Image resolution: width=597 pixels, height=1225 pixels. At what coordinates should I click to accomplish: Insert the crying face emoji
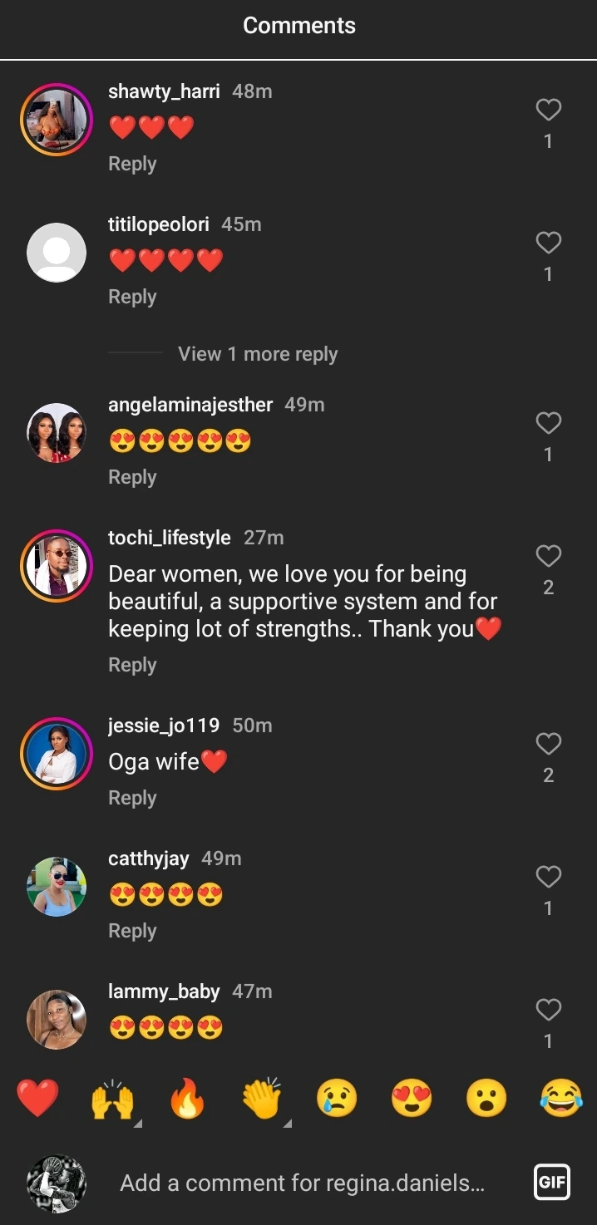337,1098
